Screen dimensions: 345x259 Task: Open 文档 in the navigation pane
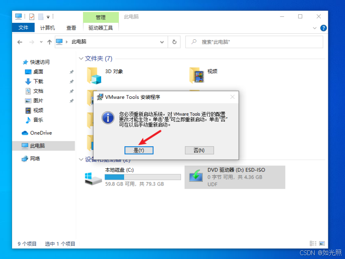(x=38, y=91)
